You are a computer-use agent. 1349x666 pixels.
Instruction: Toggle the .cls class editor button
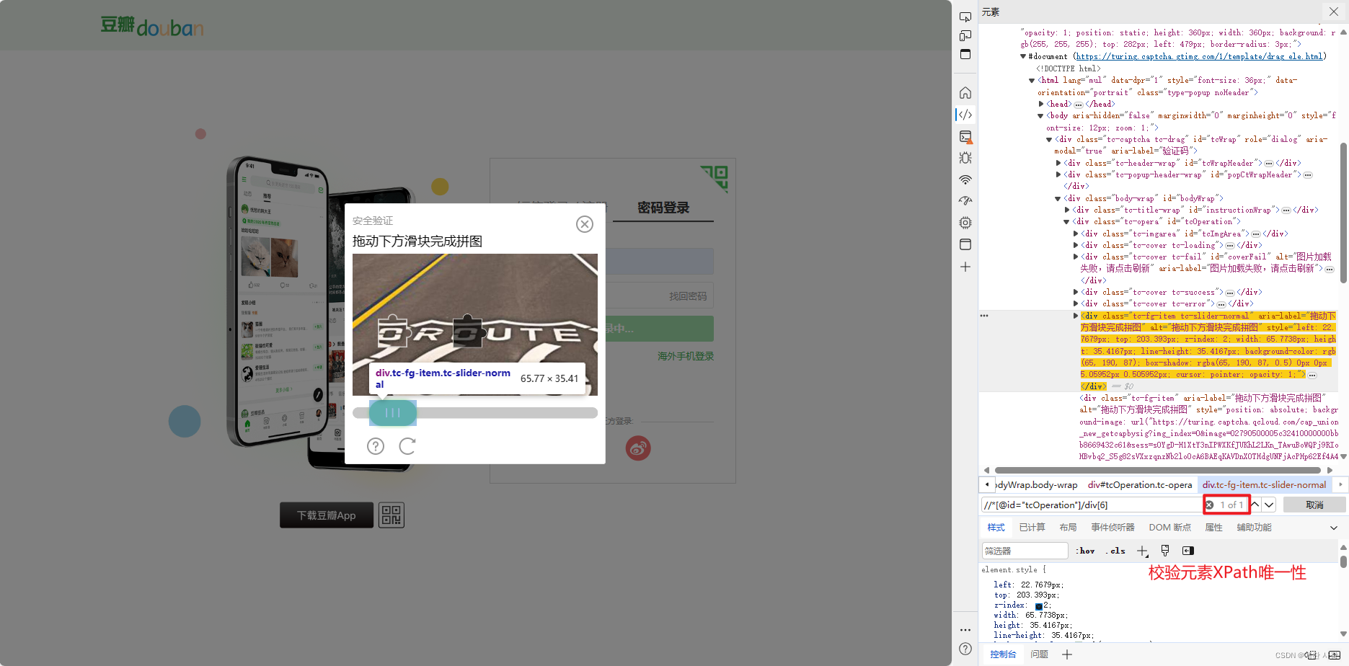pos(1115,551)
